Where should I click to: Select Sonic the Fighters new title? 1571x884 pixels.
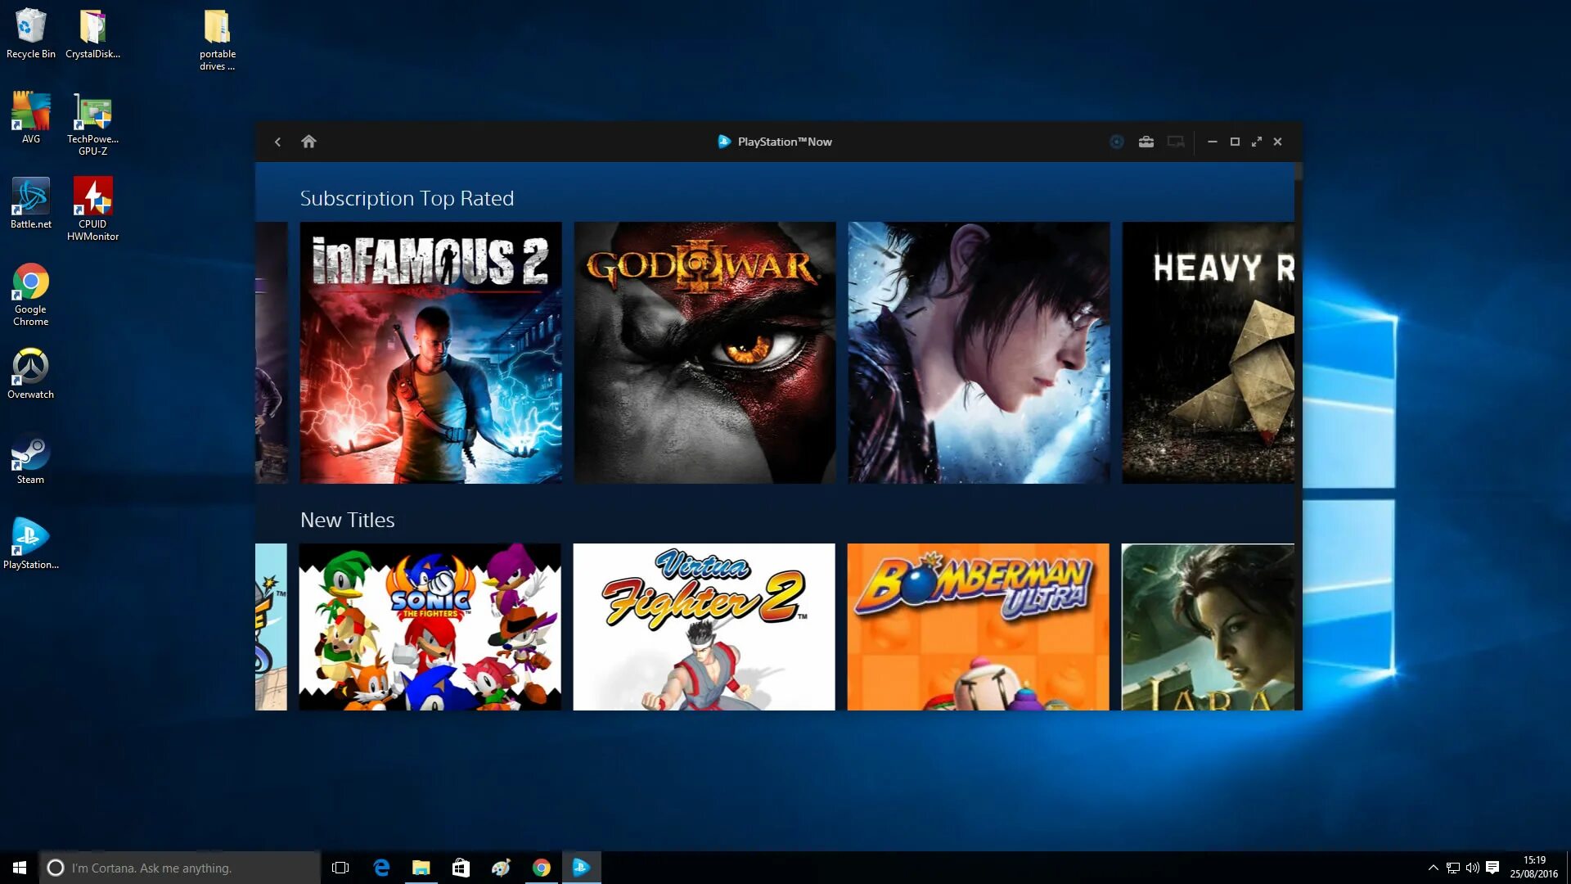tap(430, 626)
